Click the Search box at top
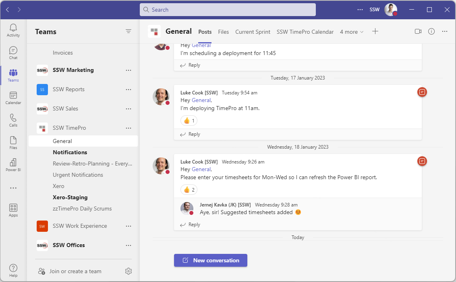The height and width of the screenshot is (282, 456). click(228, 10)
